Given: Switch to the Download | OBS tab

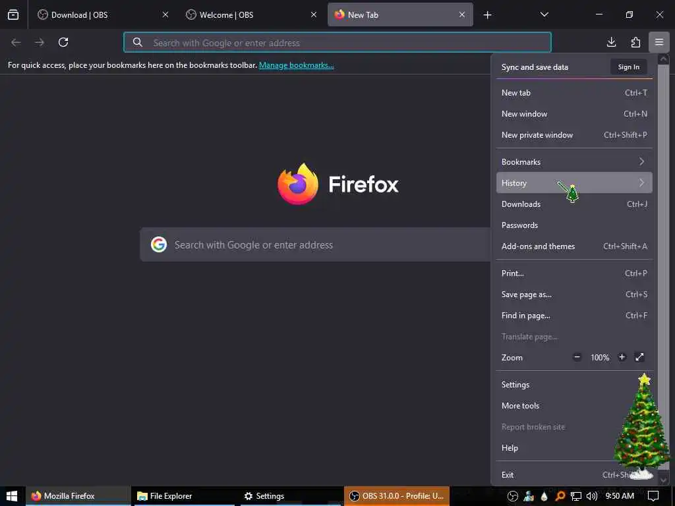Looking at the screenshot, I should (102, 14).
